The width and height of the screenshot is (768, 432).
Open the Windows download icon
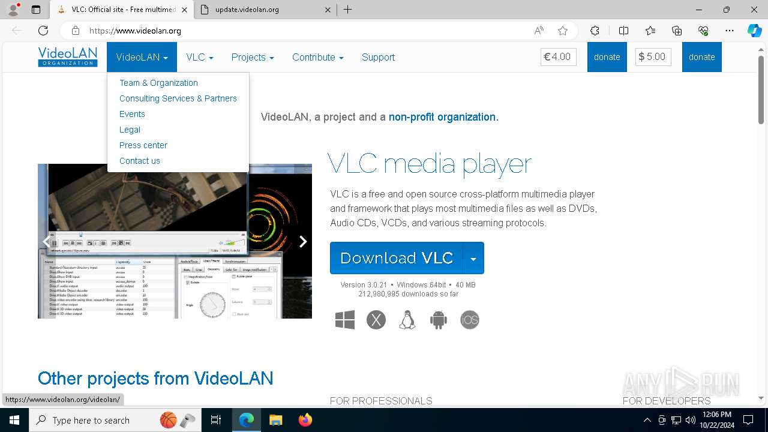345,320
